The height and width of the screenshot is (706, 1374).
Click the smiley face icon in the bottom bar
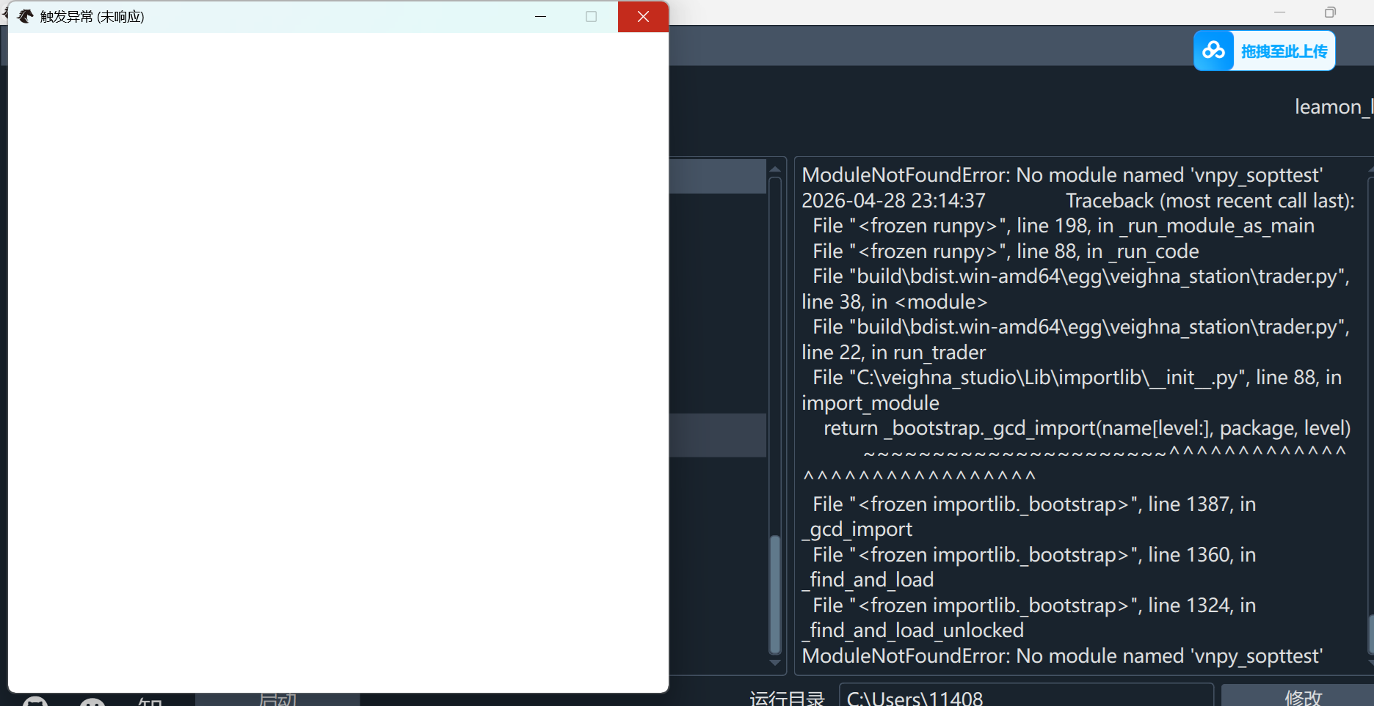coord(92,702)
